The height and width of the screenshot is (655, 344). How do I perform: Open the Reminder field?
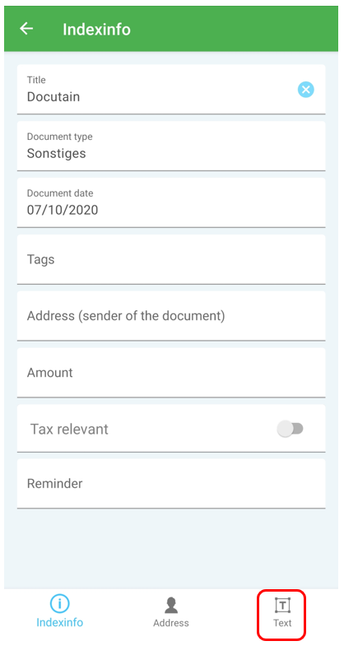pos(171,483)
